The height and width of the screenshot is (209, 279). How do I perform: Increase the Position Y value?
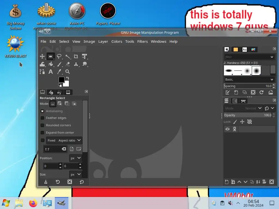[80, 164]
